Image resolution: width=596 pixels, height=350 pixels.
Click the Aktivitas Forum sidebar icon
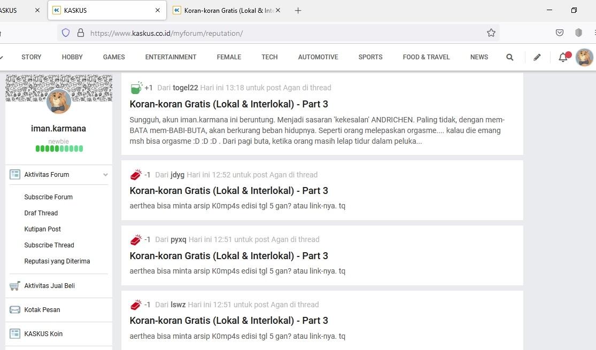[x=15, y=174]
